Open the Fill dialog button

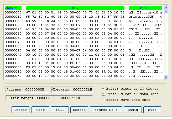(60, 110)
